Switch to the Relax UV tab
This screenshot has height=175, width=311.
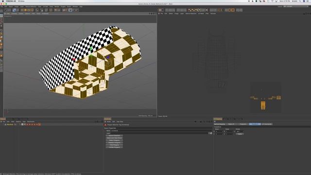(x=231, y=124)
